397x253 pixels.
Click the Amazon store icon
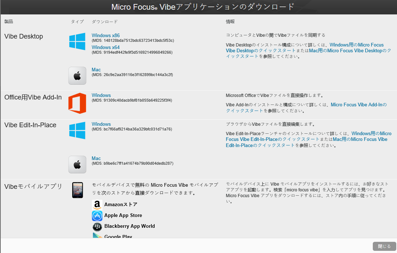click(97, 204)
